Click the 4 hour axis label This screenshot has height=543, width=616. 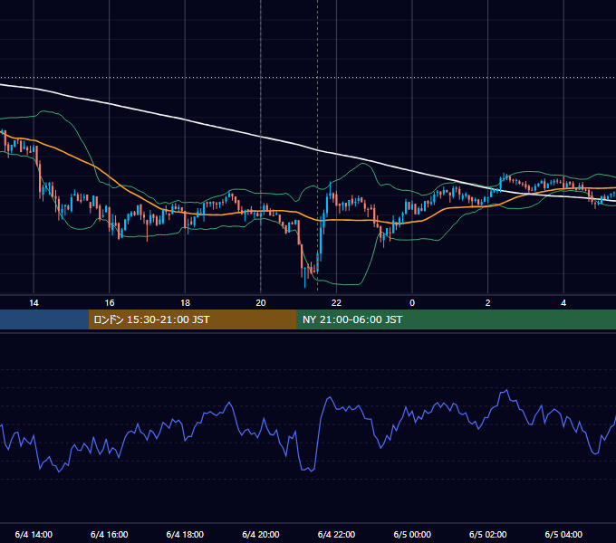click(563, 303)
